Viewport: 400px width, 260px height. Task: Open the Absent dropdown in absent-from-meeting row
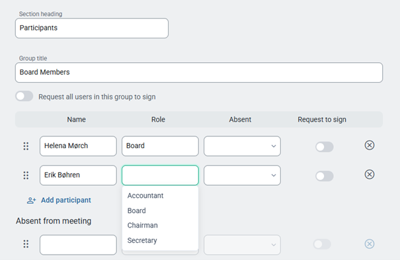click(x=242, y=245)
